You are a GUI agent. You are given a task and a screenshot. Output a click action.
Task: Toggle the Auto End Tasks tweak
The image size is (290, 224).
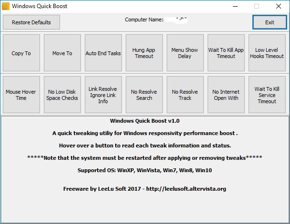tap(103, 53)
